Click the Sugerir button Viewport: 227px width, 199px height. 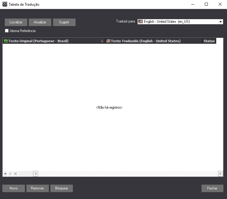(x=64, y=22)
